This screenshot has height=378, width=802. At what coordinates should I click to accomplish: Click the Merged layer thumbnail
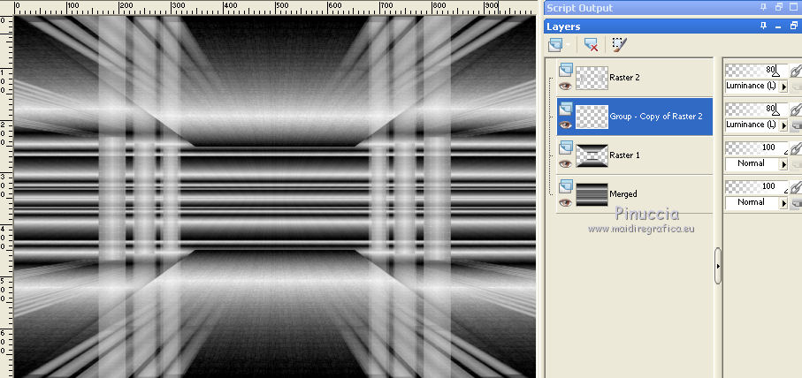click(592, 194)
